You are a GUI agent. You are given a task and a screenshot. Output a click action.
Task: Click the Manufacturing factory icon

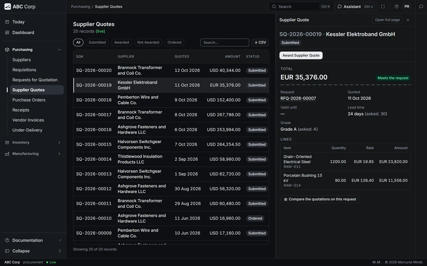pos(7,154)
